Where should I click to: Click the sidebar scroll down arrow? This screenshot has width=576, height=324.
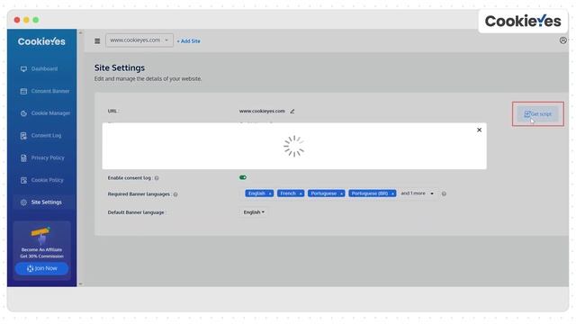80,284
